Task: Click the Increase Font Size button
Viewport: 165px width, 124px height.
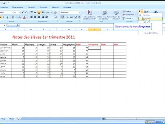Action: click(22, 12)
